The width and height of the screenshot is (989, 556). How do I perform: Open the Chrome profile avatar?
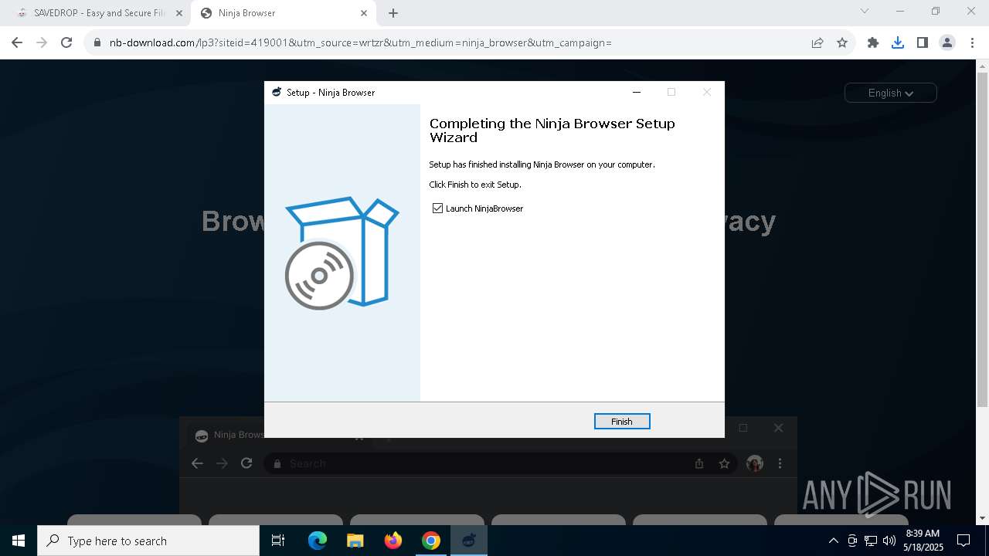pos(947,42)
